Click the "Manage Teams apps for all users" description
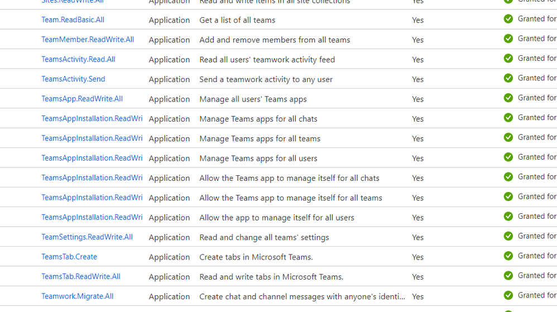The image size is (557, 312). tap(258, 159)
